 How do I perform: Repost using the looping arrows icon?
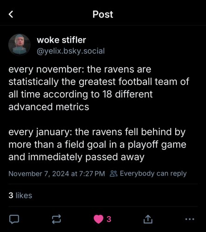click(x=56, y=219)
